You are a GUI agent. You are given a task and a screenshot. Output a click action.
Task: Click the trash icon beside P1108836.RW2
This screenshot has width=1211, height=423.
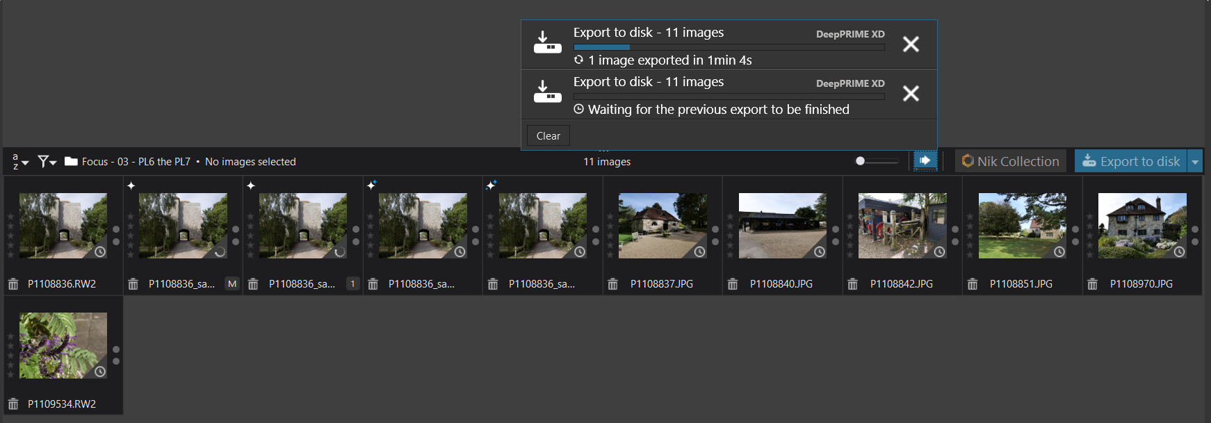pos(13,284)
